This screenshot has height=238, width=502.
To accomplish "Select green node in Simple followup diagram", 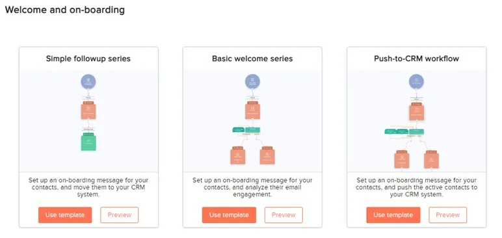I will click(x=88, y=142).
